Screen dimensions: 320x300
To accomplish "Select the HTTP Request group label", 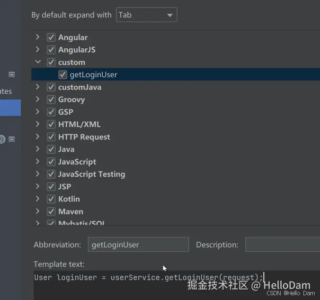I will (84, 137).
